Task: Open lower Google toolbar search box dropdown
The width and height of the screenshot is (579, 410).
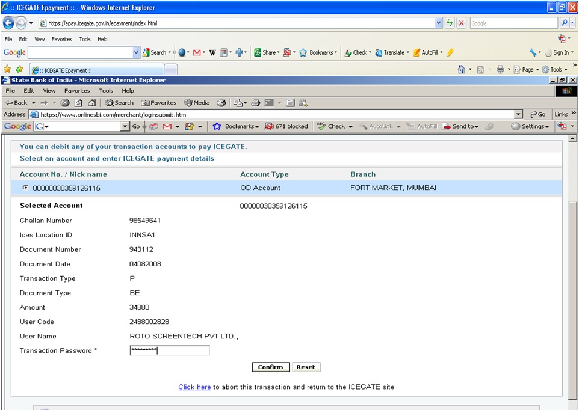Action: pyautogui.click(x=125, y=126)
